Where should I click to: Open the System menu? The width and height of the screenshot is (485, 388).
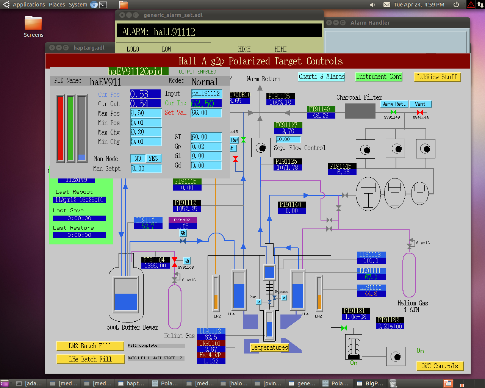[78, 5]
